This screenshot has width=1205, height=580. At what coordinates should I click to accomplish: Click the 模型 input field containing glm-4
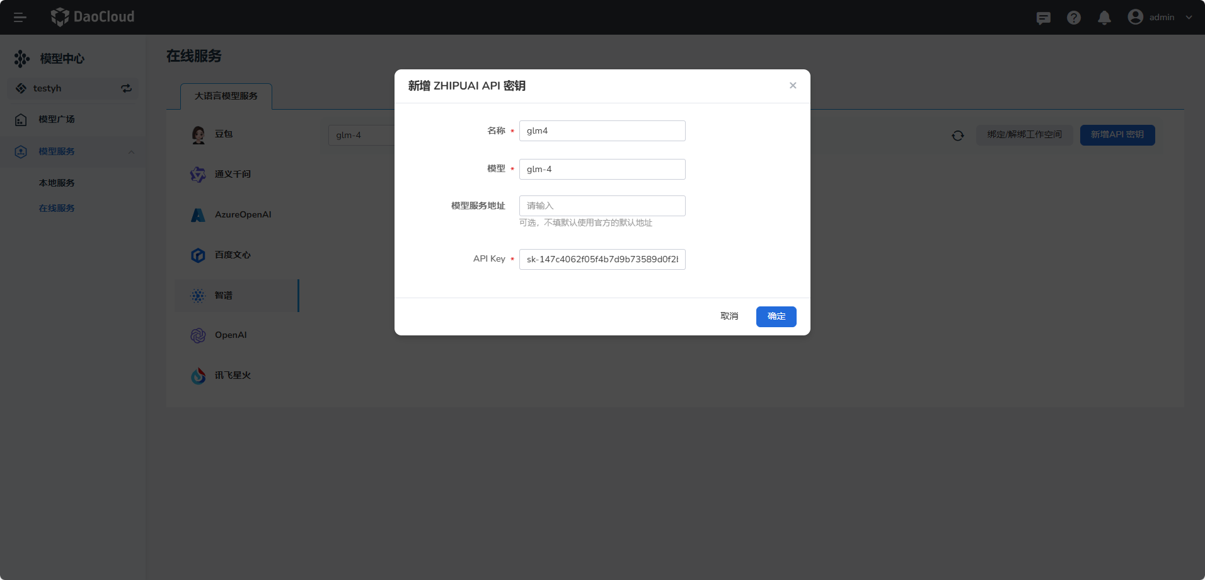(602, 170)
